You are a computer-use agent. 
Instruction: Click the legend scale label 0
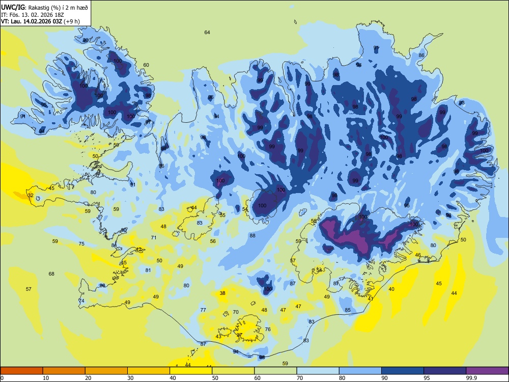2,378
